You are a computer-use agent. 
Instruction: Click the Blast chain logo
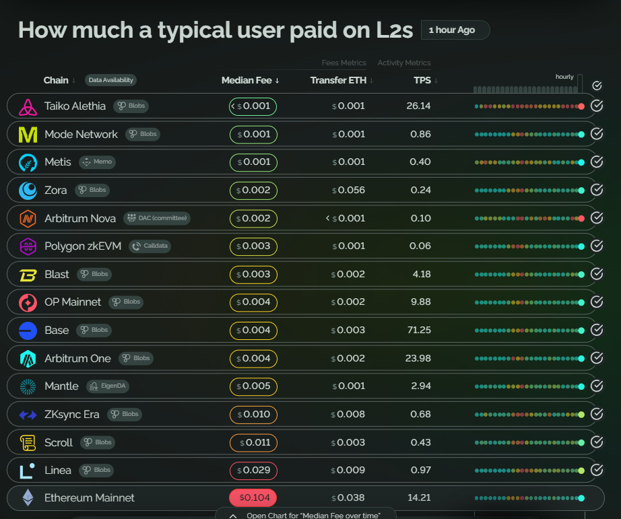pyautogui.click(x=28, y=275)
